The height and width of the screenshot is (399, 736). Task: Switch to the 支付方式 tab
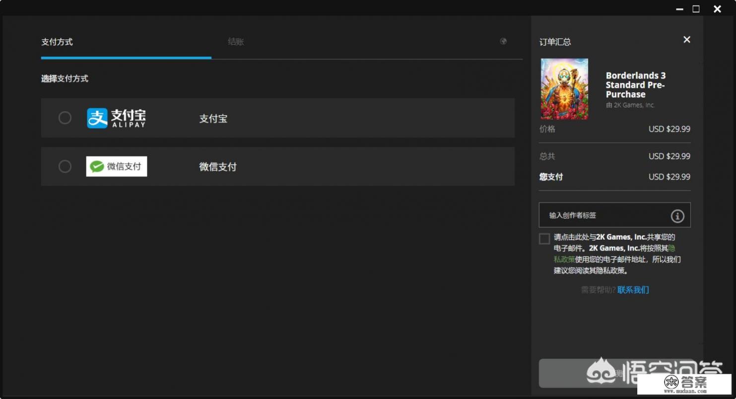pyautogui.click(x=57, y=42)
